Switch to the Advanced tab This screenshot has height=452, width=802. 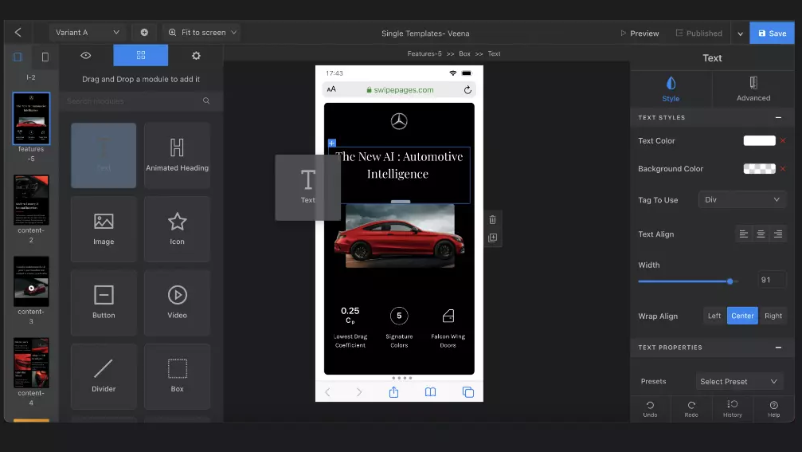click(x=753, y=88)
